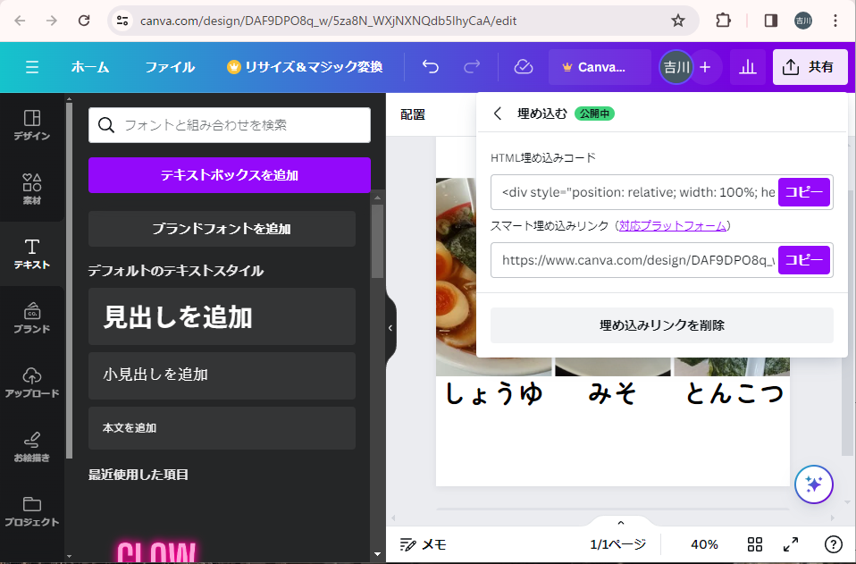856x564 pixels.
Task: Open the ファイル menu
Action: (x=170, y=67)
